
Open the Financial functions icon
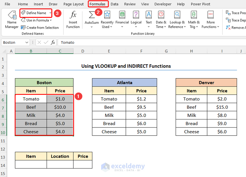coord(122,15)
